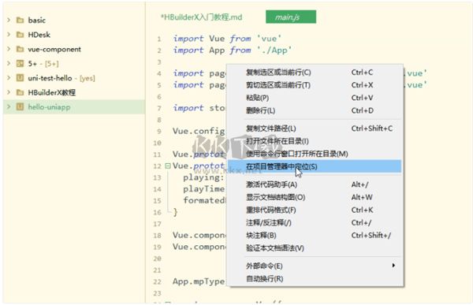The width and height of the screenshot is (473, 305).
Task: Expand the 5+ project
Action: 9,64
